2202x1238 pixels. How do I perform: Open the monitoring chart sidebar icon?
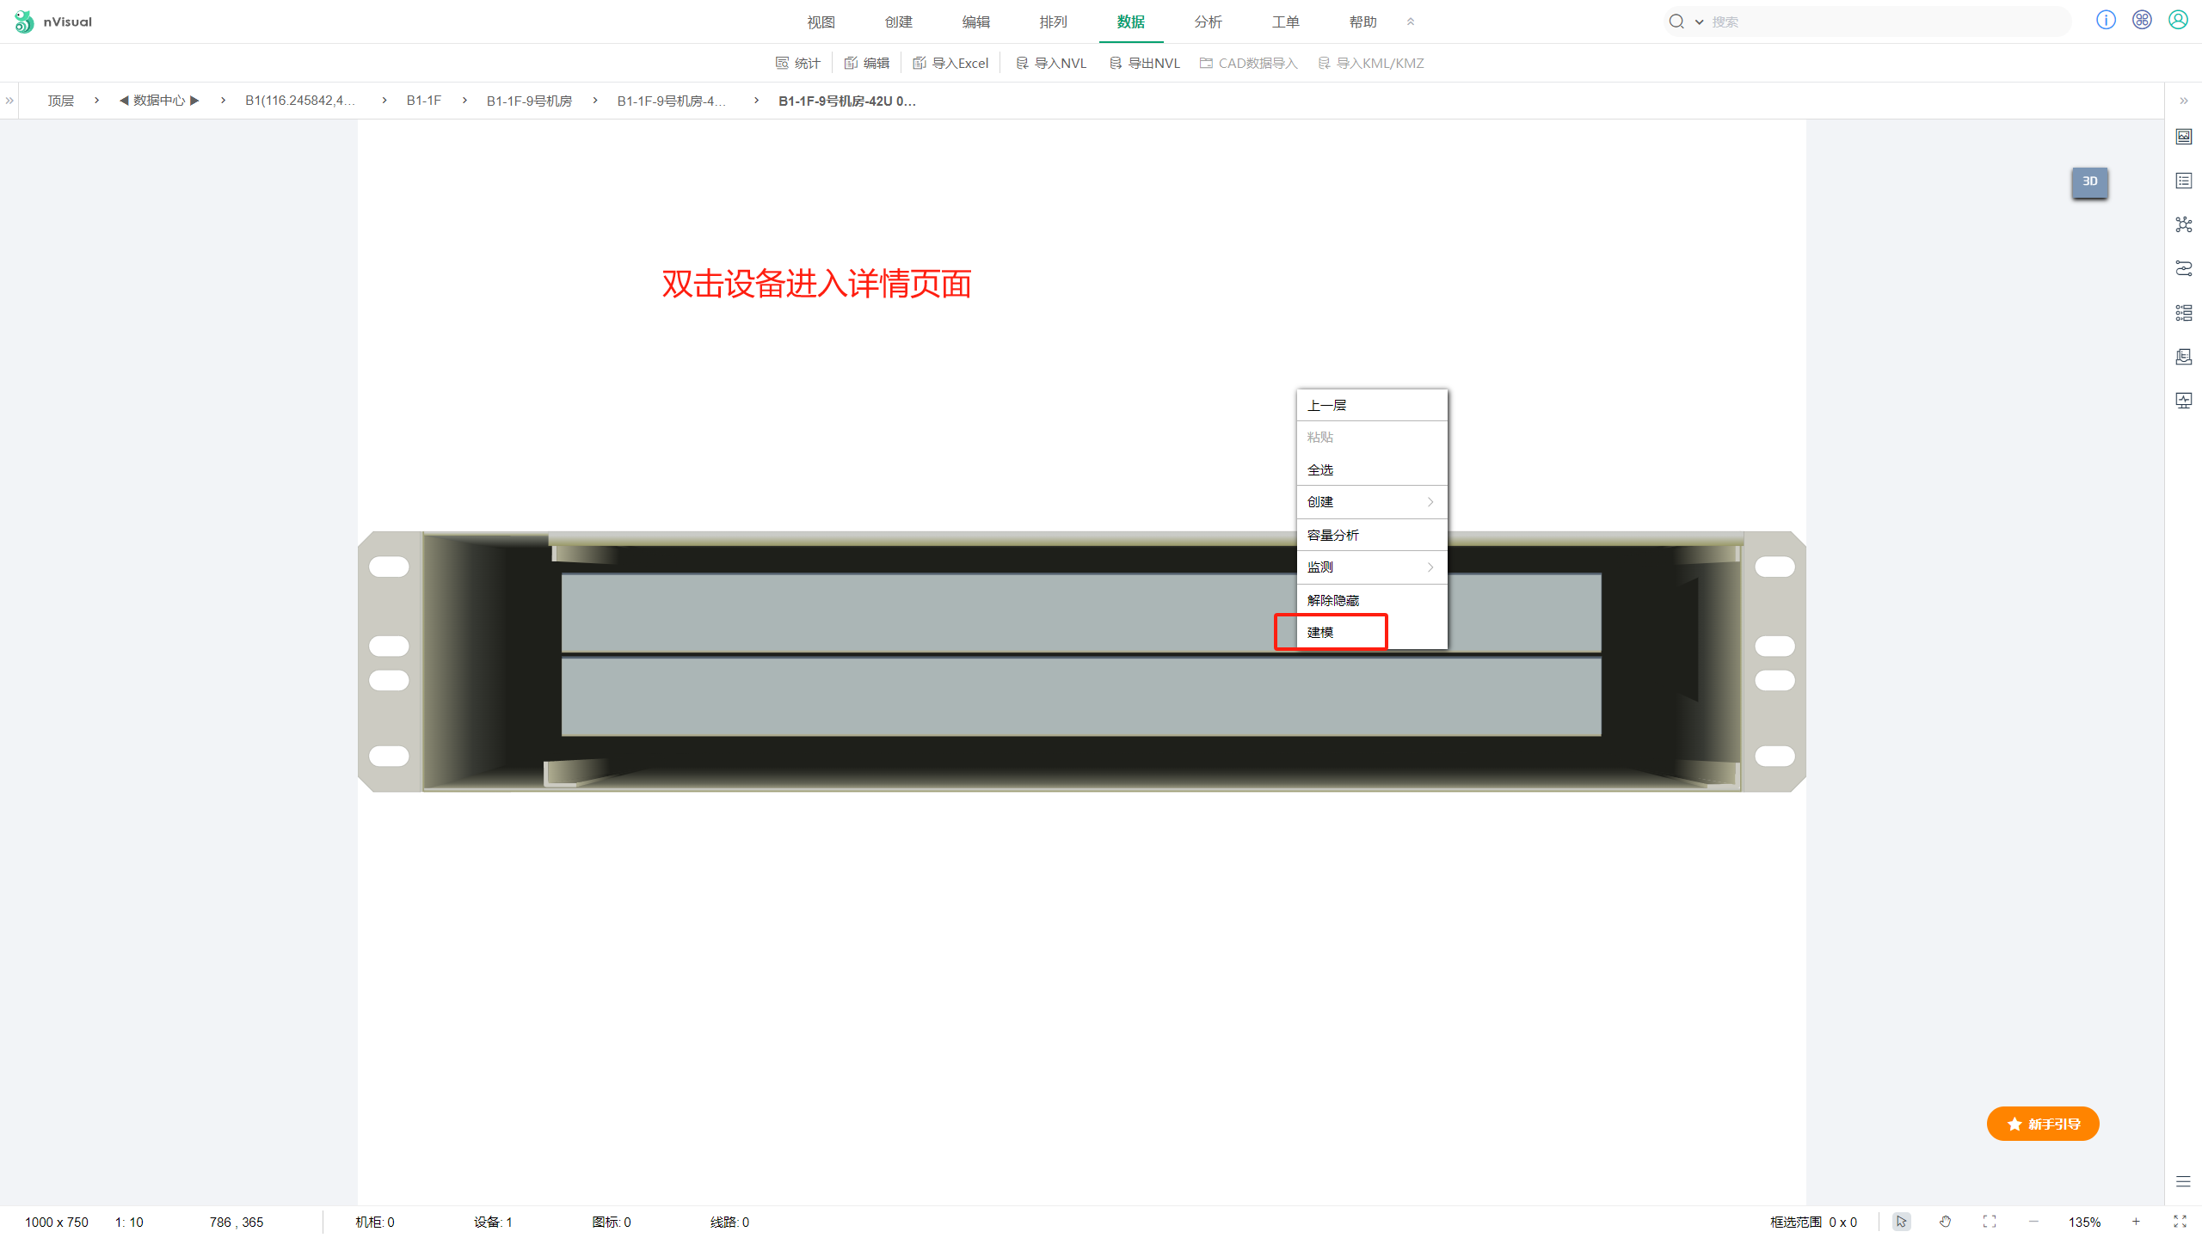tap(2184, 401)
